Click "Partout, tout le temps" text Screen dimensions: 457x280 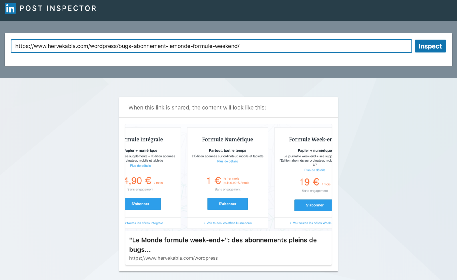pos(227,150)
